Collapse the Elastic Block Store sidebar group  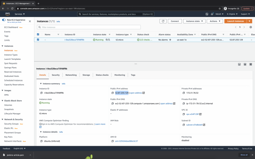(x=2, y=101)
